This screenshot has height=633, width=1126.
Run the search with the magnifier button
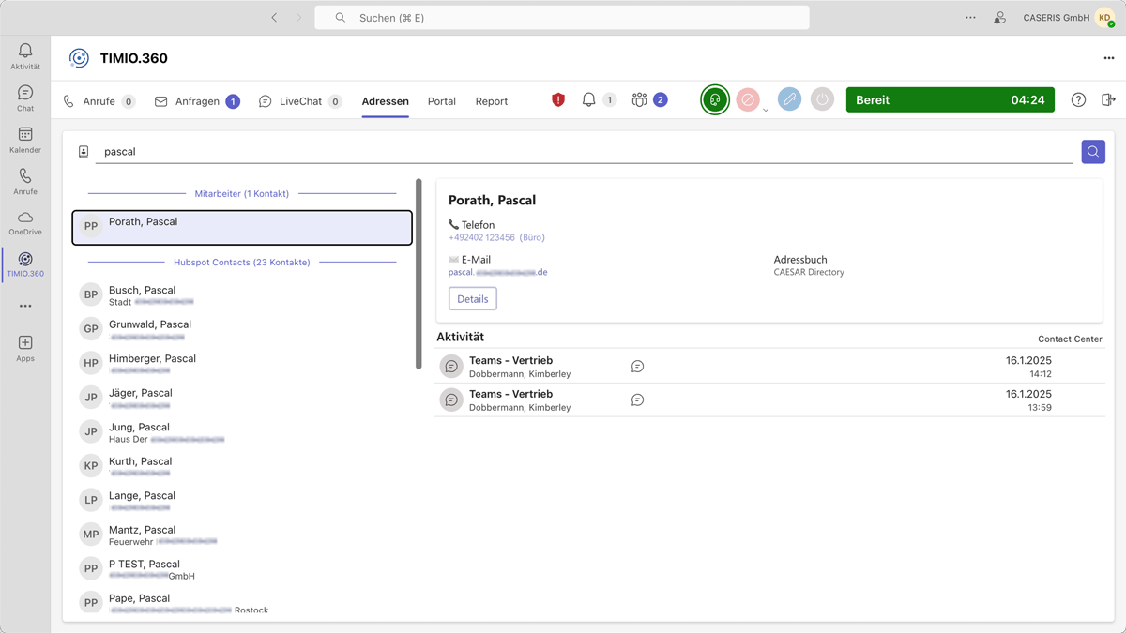1093,152
